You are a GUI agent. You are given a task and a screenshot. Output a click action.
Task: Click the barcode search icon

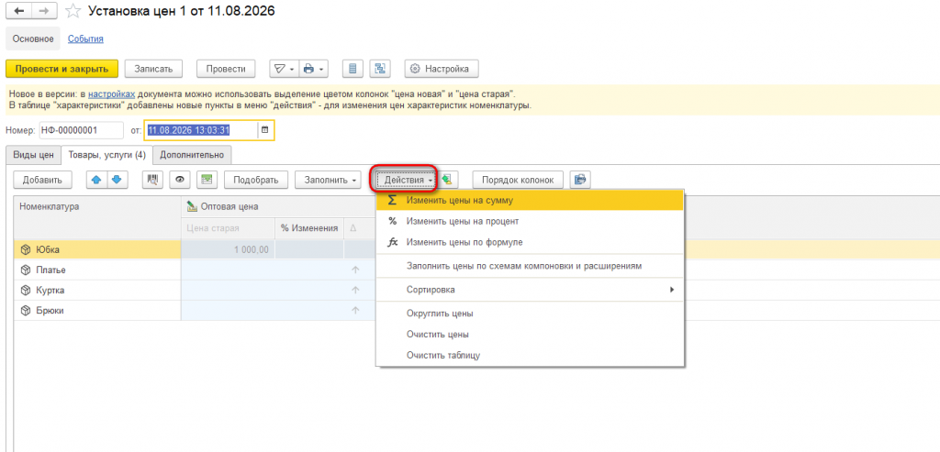(x=153, y=179)
